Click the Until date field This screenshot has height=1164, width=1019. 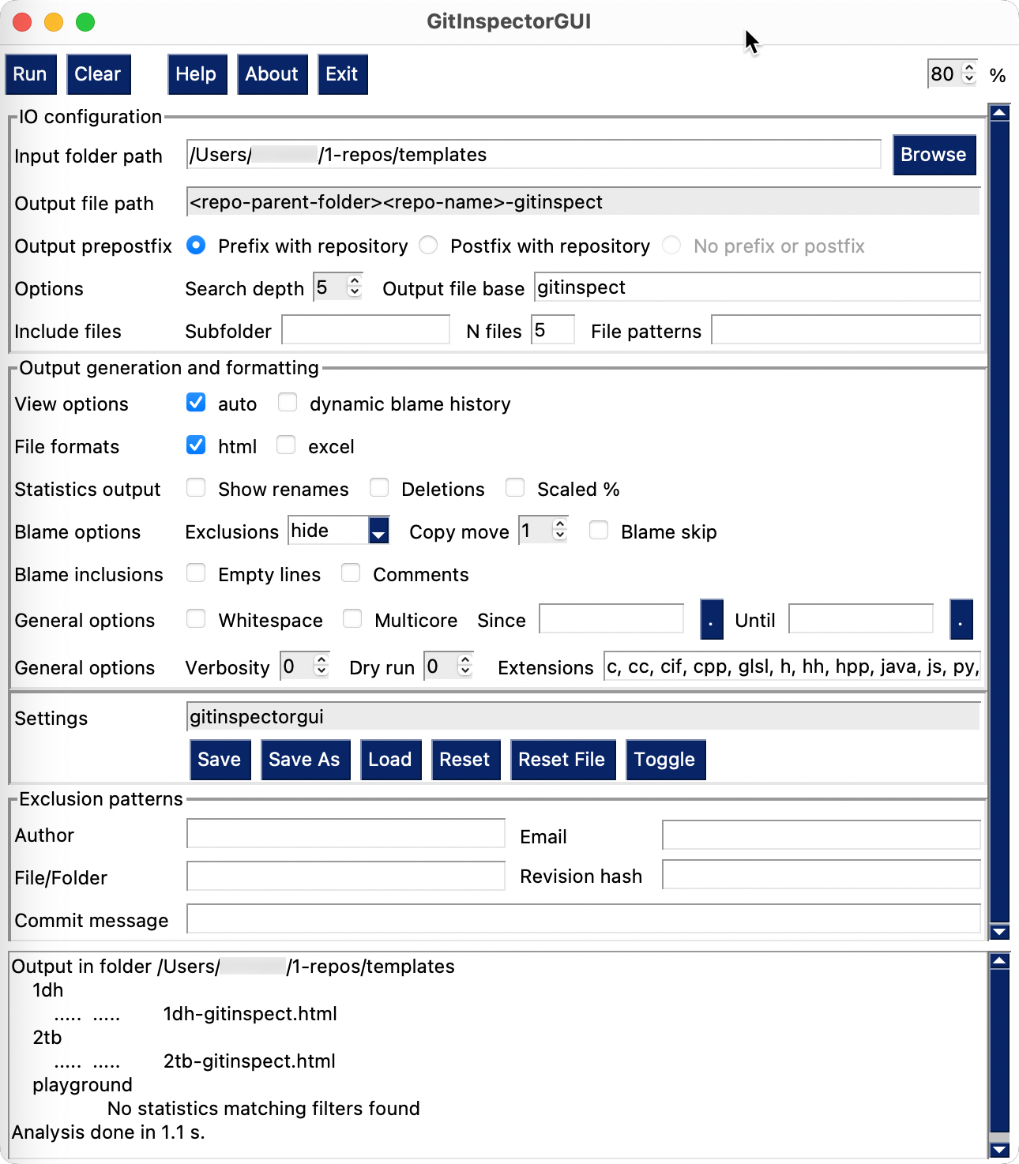[x=861, y=619]
